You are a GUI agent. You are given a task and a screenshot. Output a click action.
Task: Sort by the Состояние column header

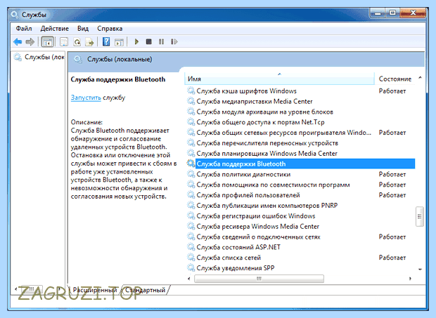tap(395, 79)
